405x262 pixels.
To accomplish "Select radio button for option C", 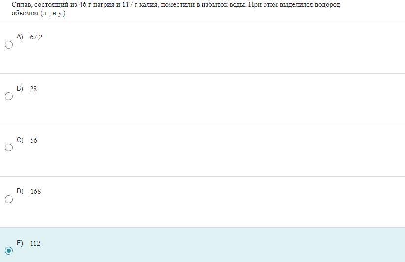I will [9, 148].
